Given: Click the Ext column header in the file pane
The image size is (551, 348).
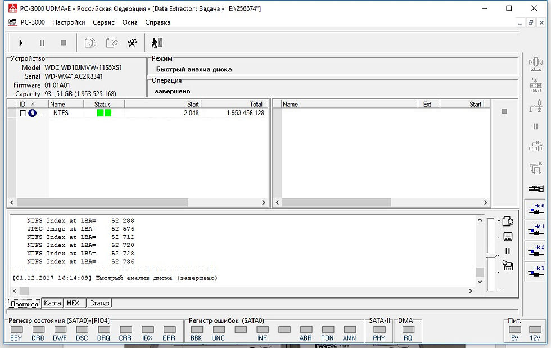Looking at the screenshot, I should [428, 104].
